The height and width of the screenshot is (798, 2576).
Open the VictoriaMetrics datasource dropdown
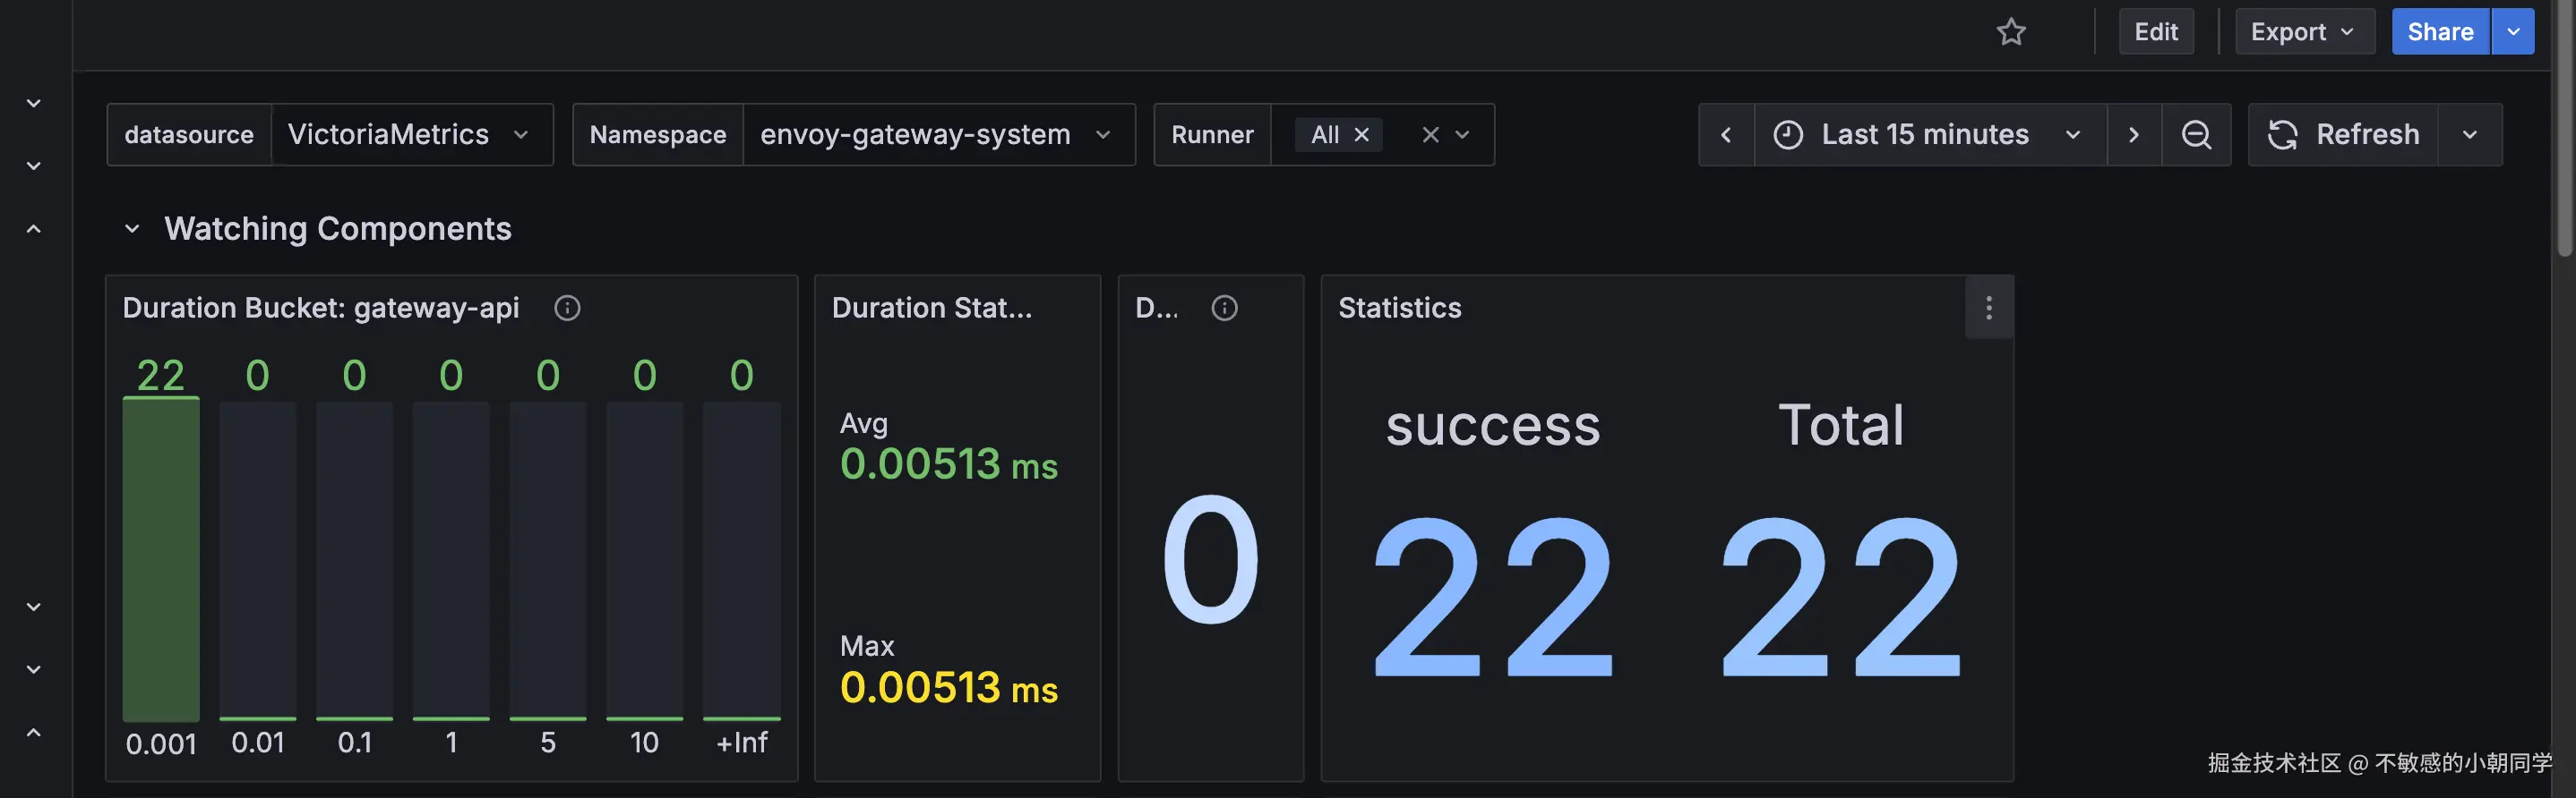(410, 135)
